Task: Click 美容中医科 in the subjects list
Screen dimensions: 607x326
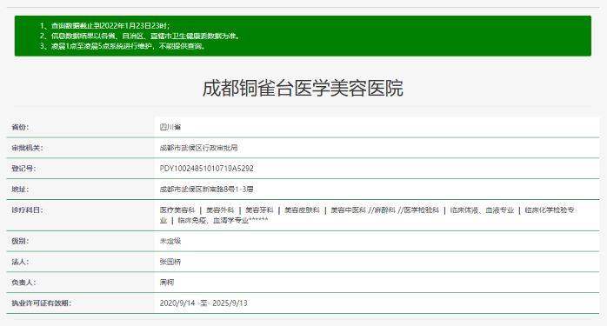Action: click(348, 210)
